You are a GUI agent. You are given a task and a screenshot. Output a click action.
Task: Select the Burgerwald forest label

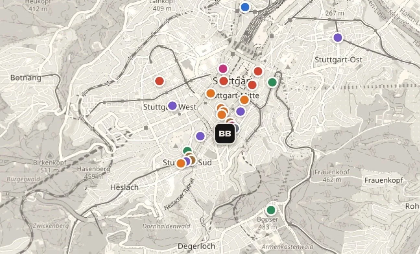[x=23, y=179]
